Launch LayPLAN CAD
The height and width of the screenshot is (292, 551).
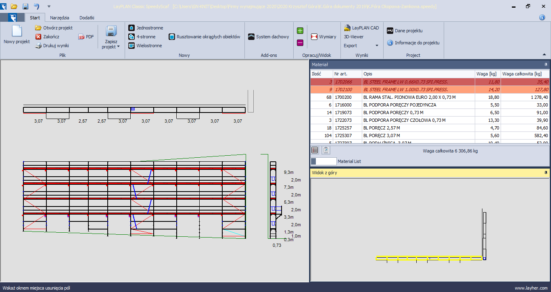pyautogui.click(x=361, y=28)
